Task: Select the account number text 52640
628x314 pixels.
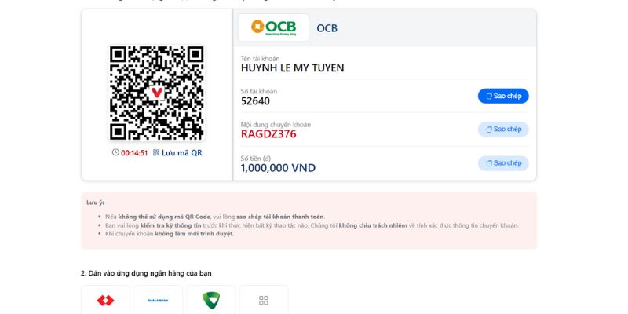Action: point(255,101)
